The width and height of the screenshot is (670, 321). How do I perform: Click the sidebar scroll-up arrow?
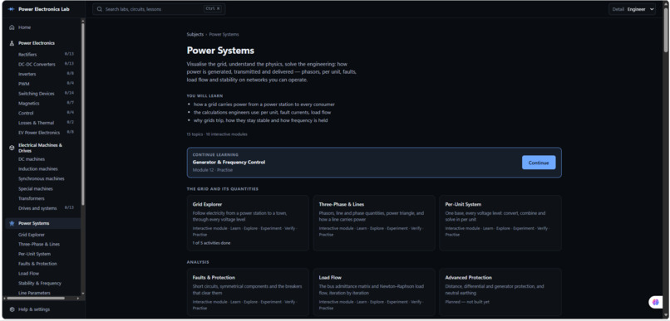pyautogui.click(x=83, y=21)
